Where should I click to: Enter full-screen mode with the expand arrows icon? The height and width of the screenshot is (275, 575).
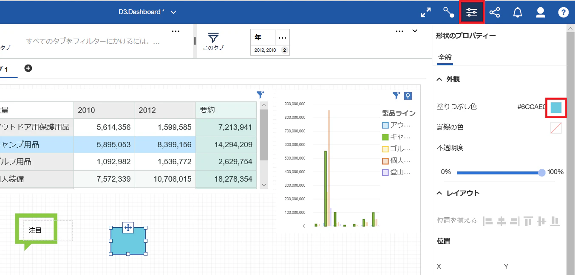tap(426, 12)
